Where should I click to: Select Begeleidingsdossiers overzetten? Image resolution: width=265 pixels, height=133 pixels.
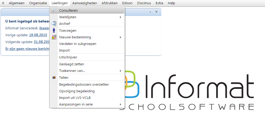[87, 84]
